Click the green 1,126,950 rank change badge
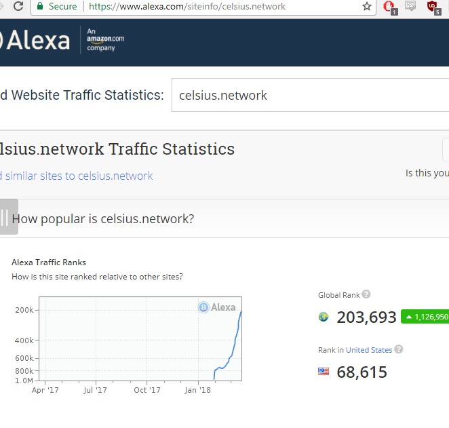Screen dimensions: 449x428 pos(425,317)
